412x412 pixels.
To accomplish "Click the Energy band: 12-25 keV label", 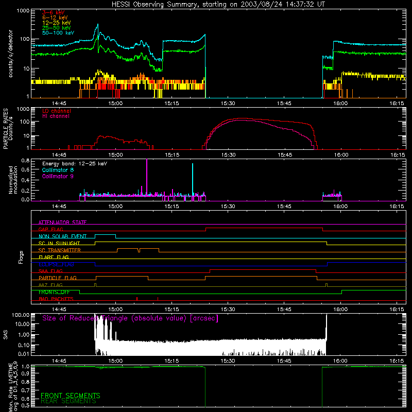I will (x=75, y=164).
